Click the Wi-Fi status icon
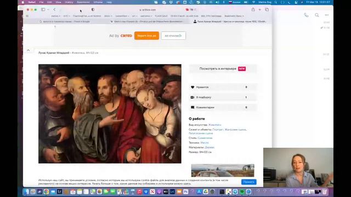This screenshot has height=197, width=351. 253,2
